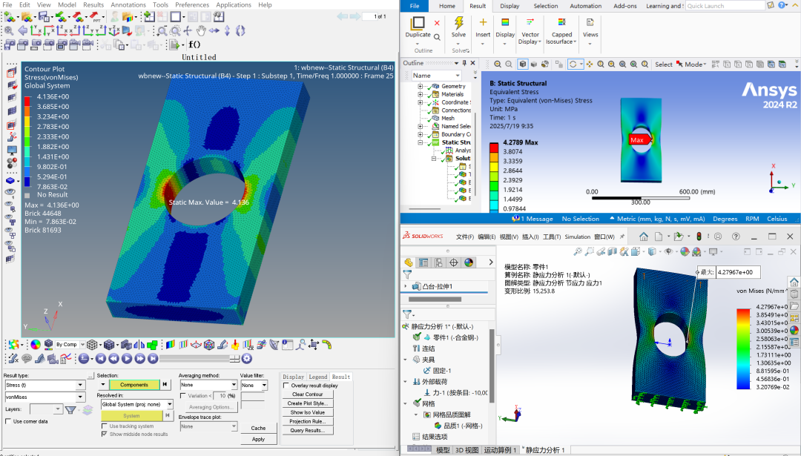801x456 pixels.
Task: Click the Clear Contour button
Action: tap(308, 394)
